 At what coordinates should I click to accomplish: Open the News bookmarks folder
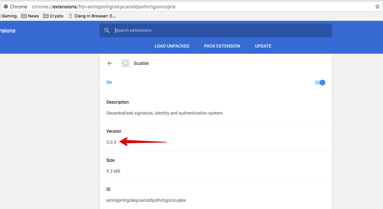[30, 16]
